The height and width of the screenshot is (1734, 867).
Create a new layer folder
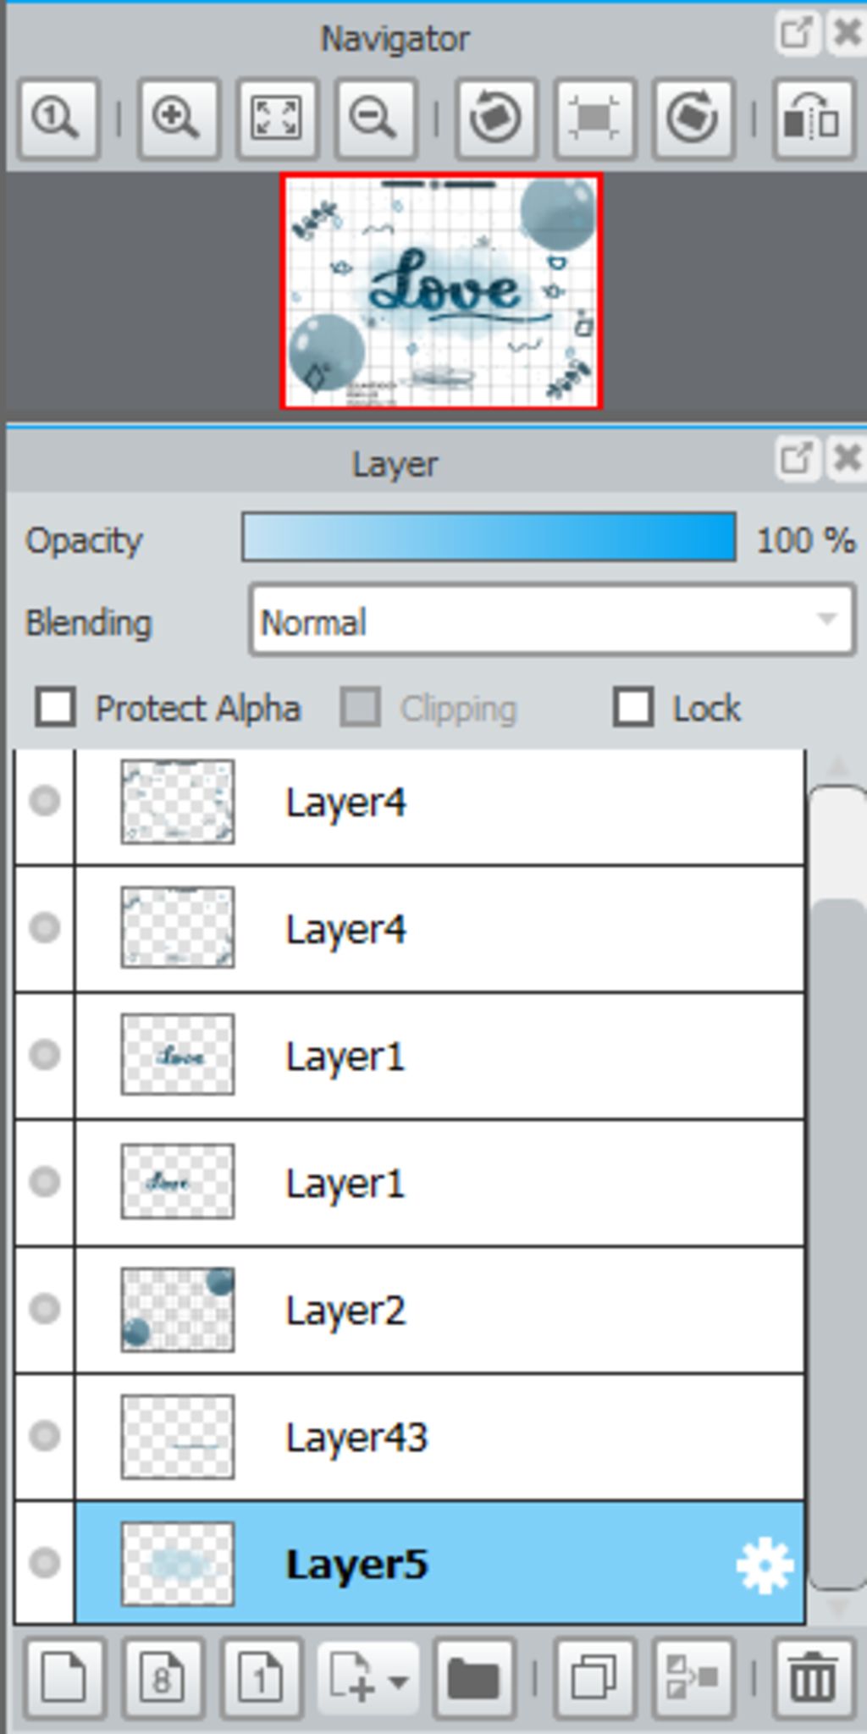pos(473,1678)
